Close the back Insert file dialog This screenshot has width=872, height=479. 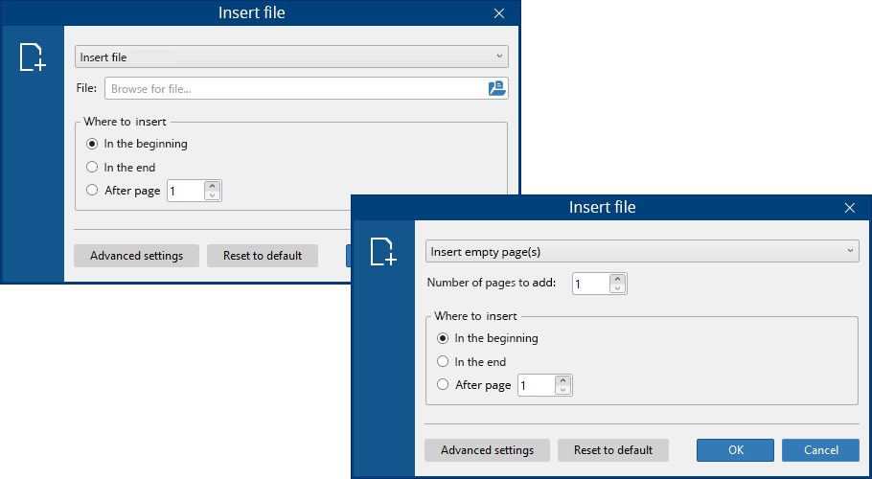pos(498,13)
